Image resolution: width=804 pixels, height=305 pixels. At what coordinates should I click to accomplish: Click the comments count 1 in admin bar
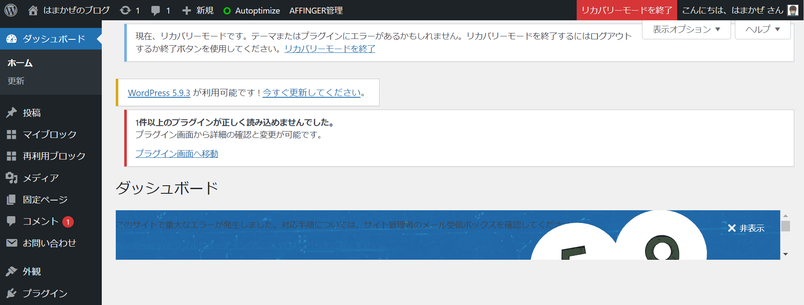coord(168,11)
